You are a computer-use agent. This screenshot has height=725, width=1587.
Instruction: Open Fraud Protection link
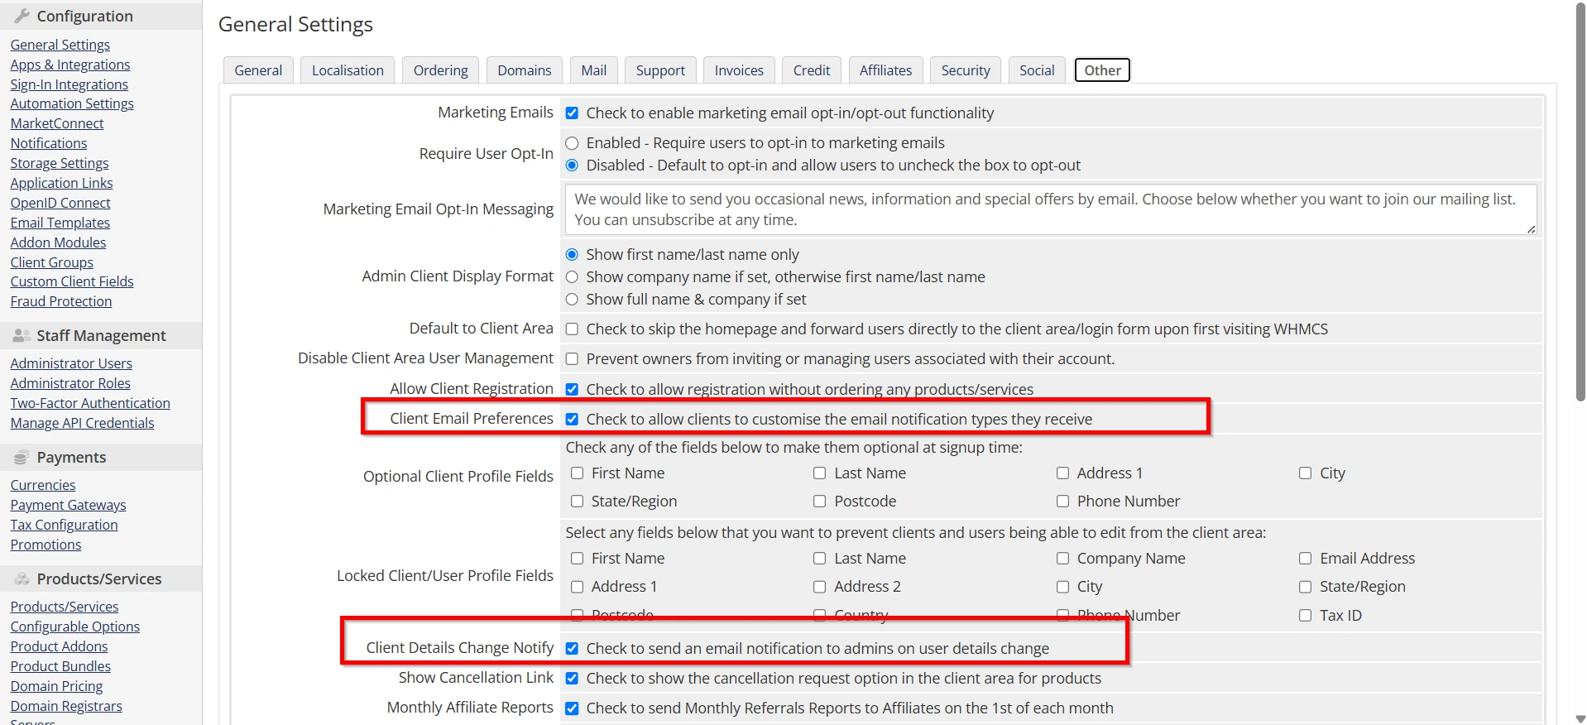[x=61, y=301]
